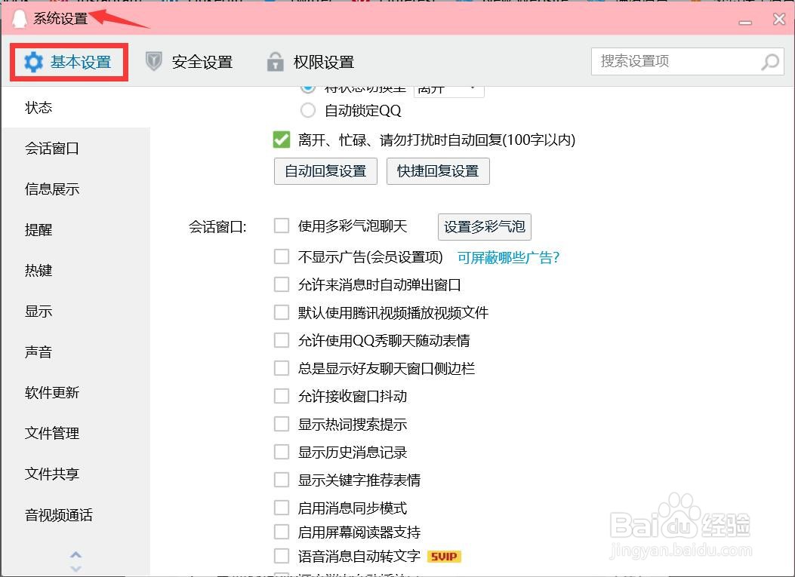Select 热键 in the sidebar

[x=76, y=271]
